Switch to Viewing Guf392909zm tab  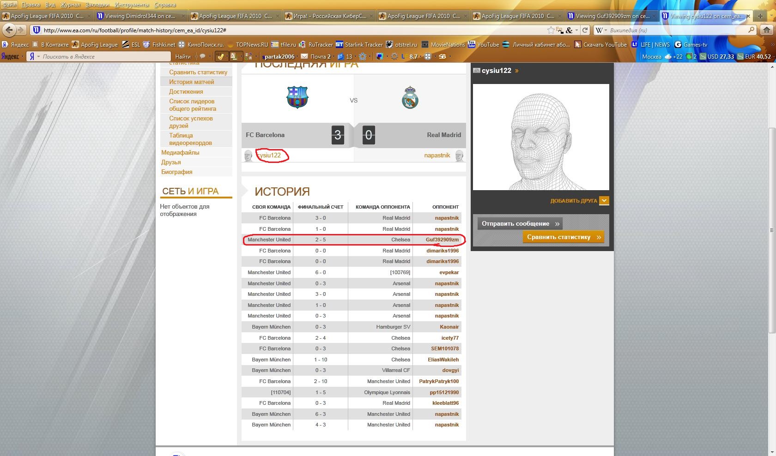(x=612, y=16)
